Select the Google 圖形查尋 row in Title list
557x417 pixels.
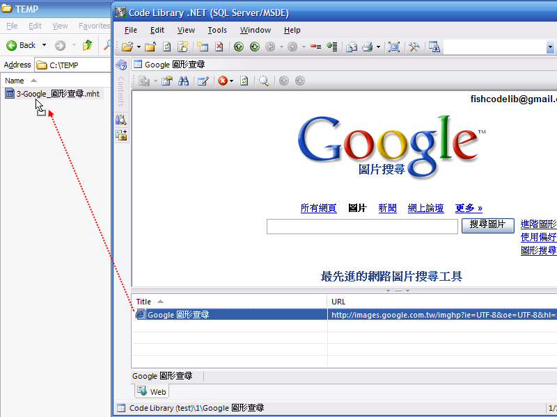pyautogui.click(x=230, y=315)
